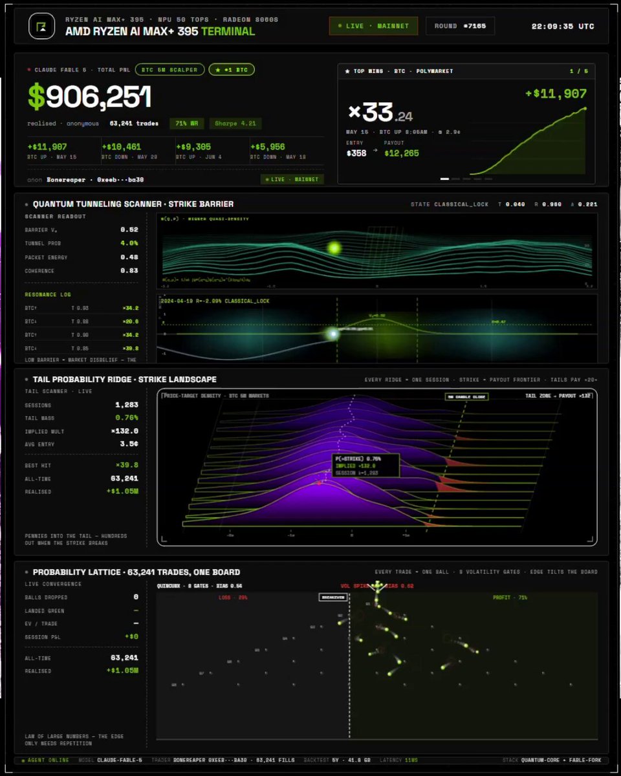This screenshot has height=776, width=621.
Task: Select the BTC 5M SCALPER pill
Action: pyautogui.click(x=169, y=69)
